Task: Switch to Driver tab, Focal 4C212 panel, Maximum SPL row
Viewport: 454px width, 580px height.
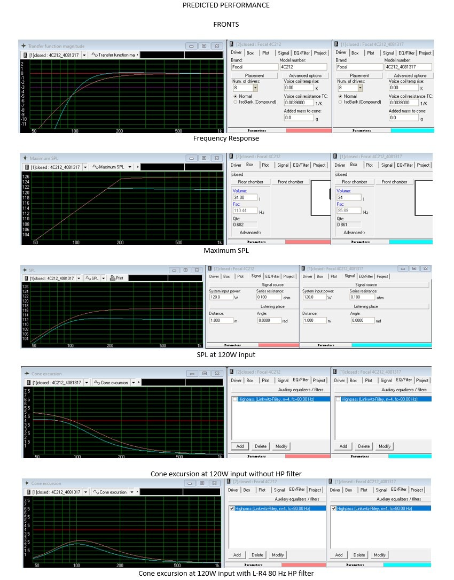Action: point(236,165)
